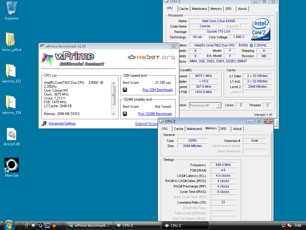
Task: Click "Core: Conroe M0" in CPU List
Action: coord(56,90)
